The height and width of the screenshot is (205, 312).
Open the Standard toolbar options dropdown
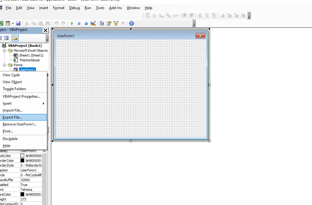pos(194,24)
